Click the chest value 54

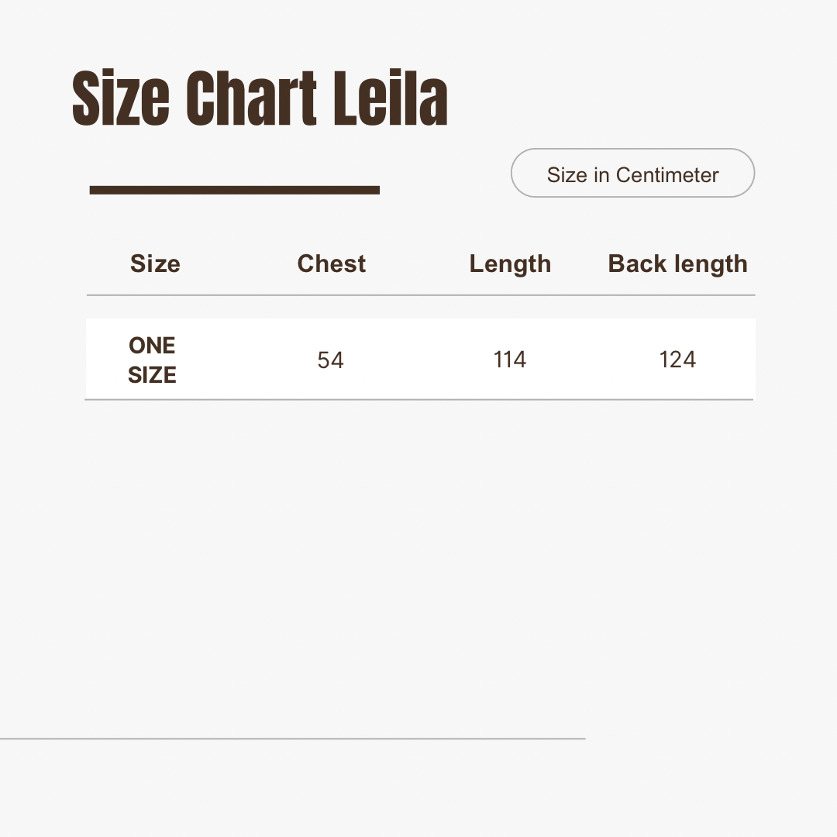331,360
